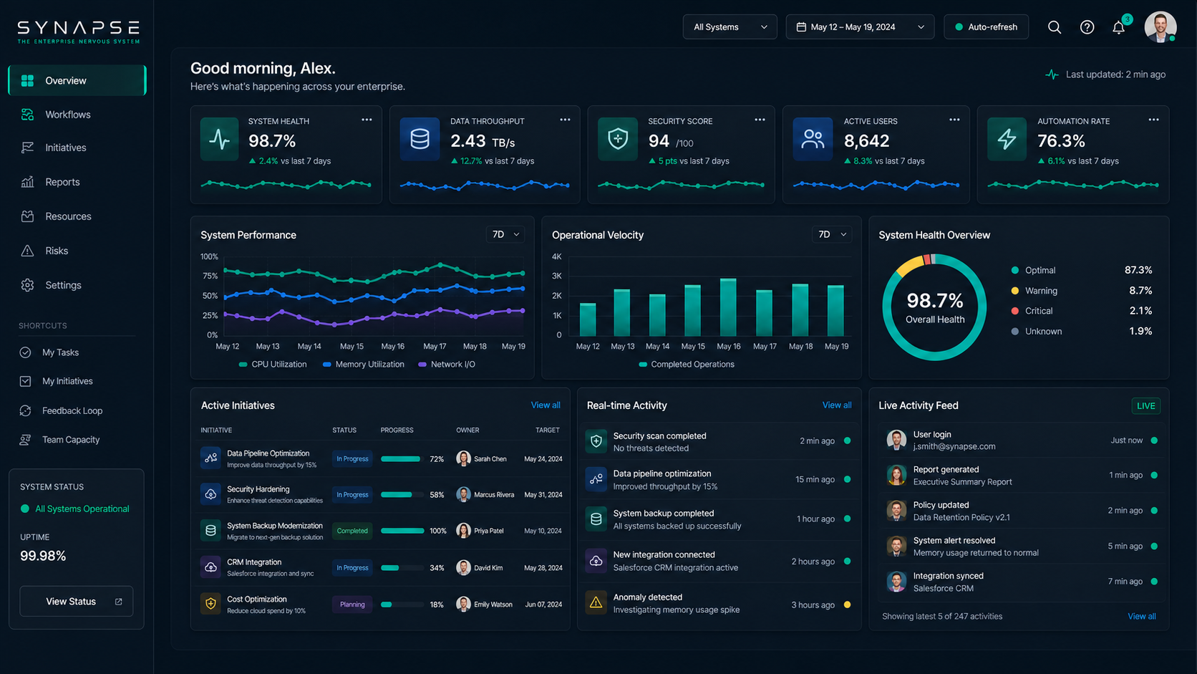1197x674 pixels.
Task: Click the System Backup Modernization icon
Action: click(x=210, y=531)
